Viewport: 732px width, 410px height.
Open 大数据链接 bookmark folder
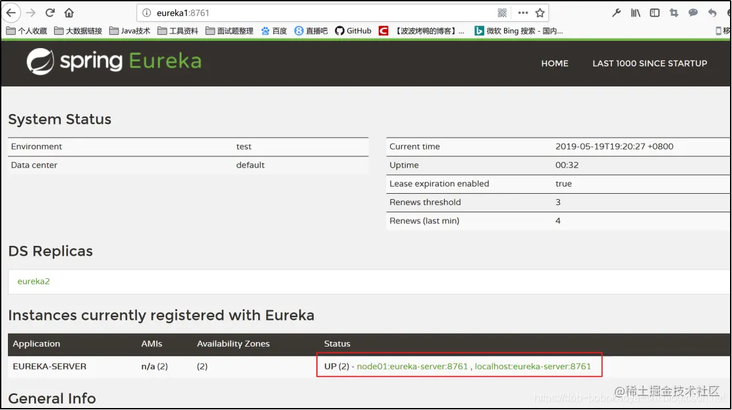point(78,31)
